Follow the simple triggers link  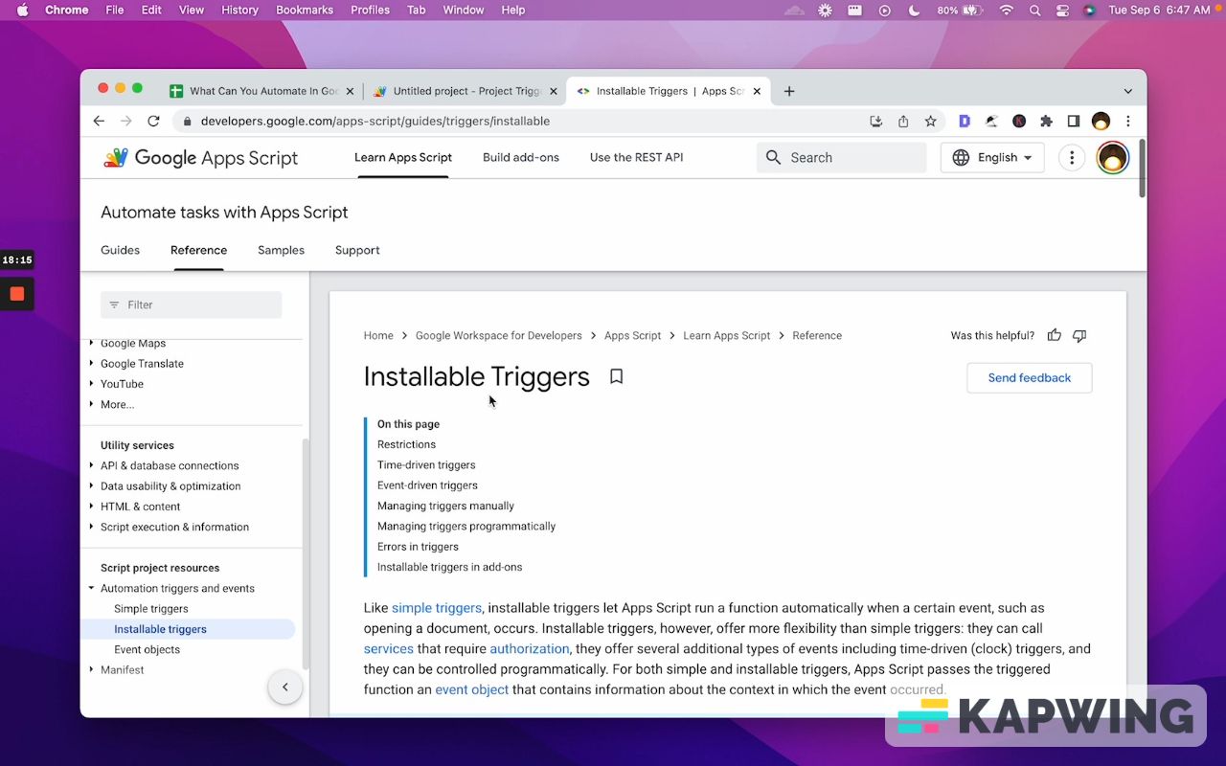(x=437, y=608)
